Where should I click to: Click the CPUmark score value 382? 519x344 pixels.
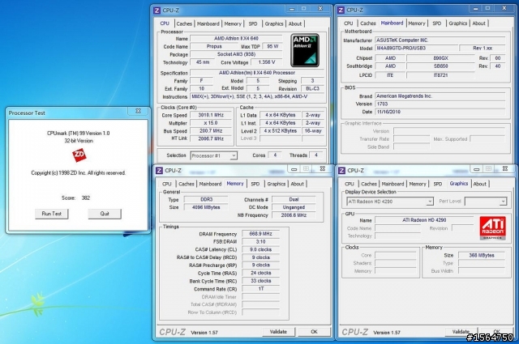click(86, 198)
